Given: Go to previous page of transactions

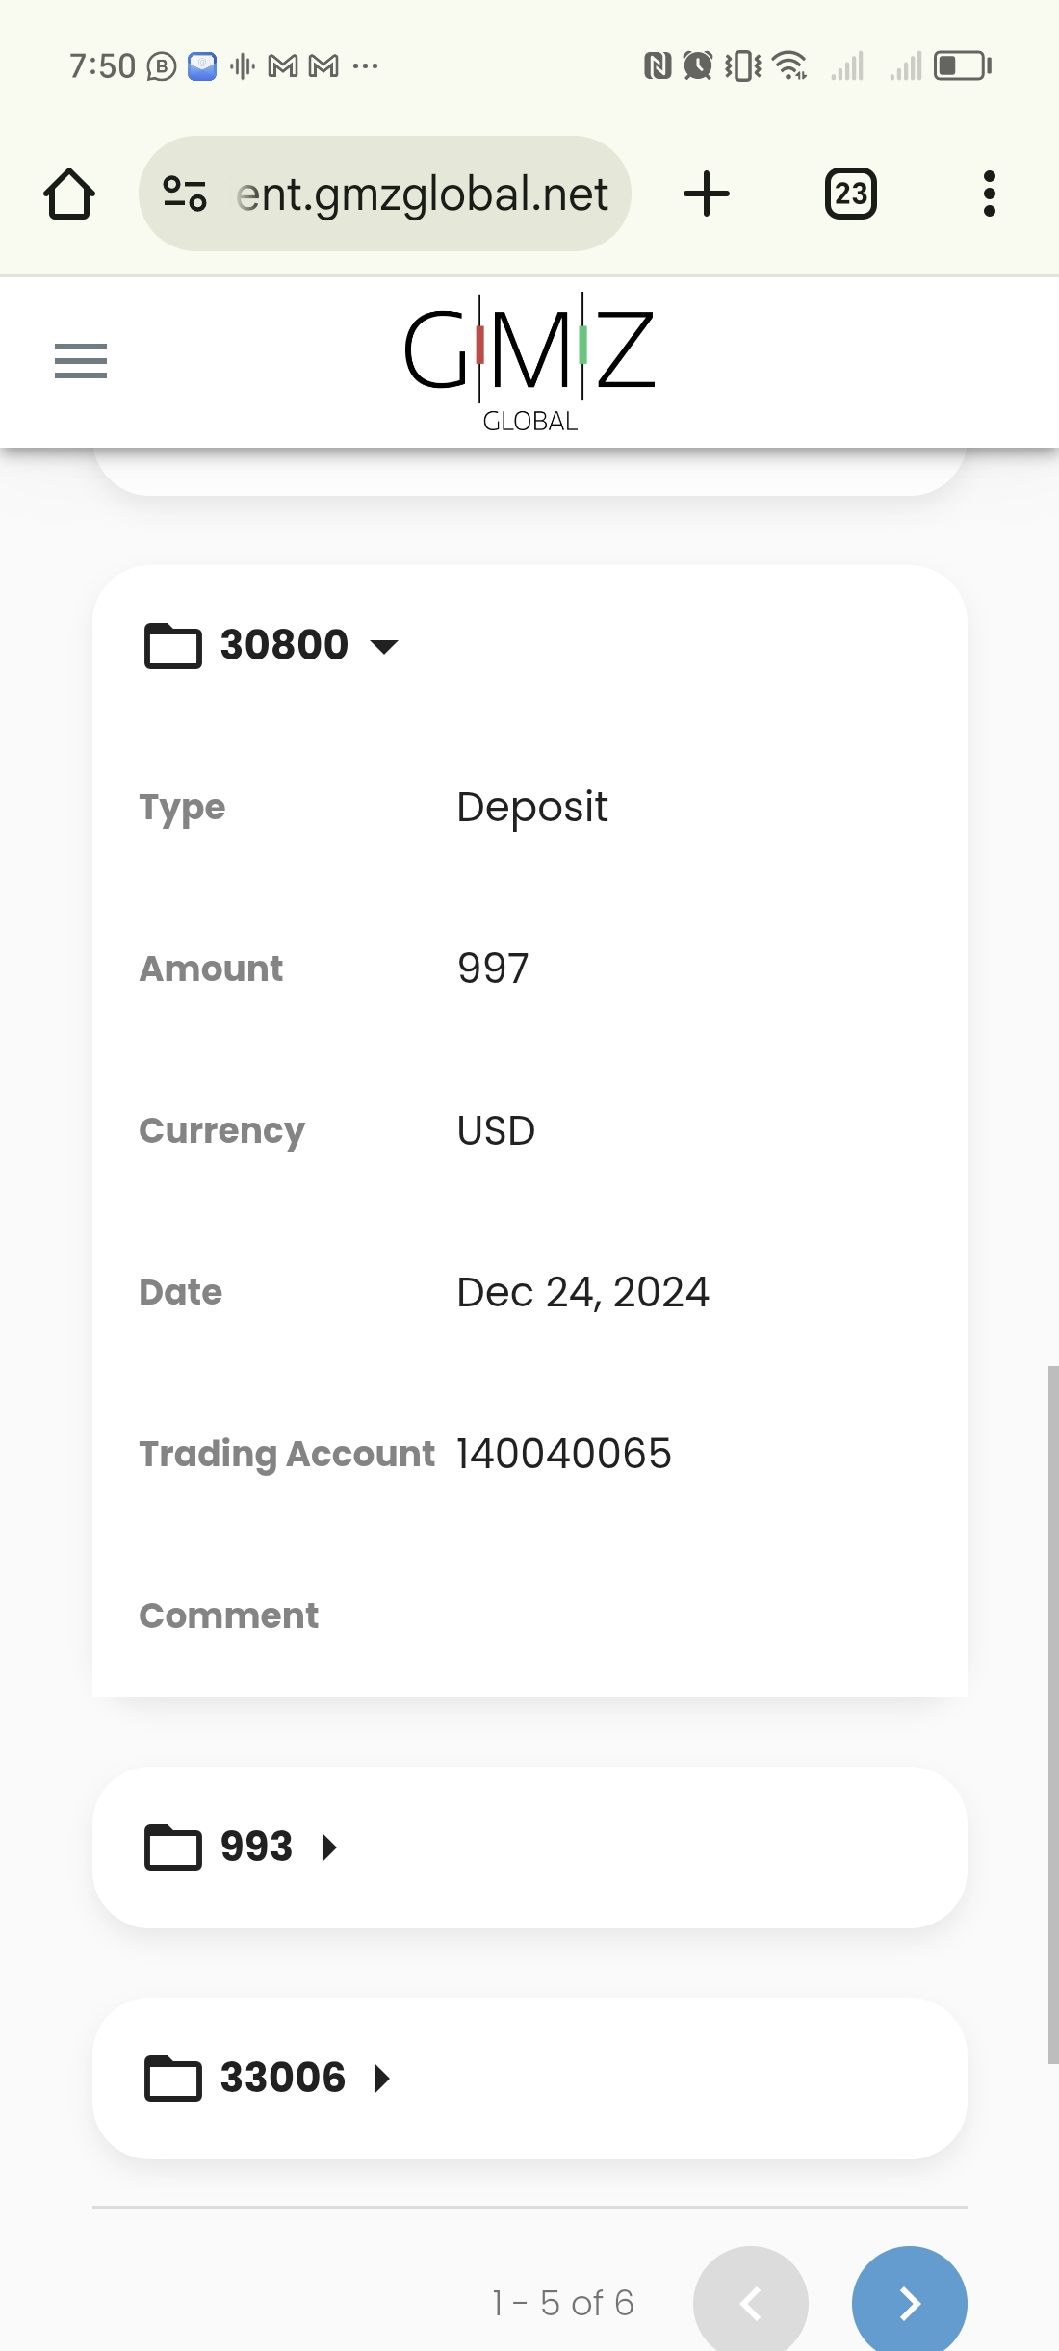Looking at the screenshot, I should [751, 2303].
